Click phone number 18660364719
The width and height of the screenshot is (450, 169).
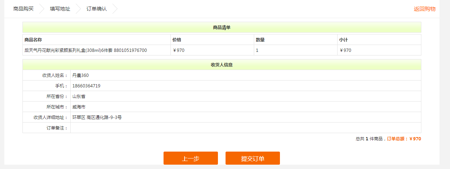coord(86,86)
